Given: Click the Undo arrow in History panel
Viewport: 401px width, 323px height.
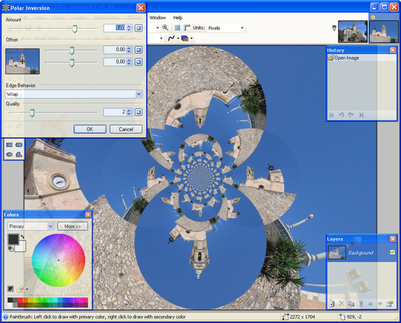Looking at the screenshot, I should coord(341,115).
